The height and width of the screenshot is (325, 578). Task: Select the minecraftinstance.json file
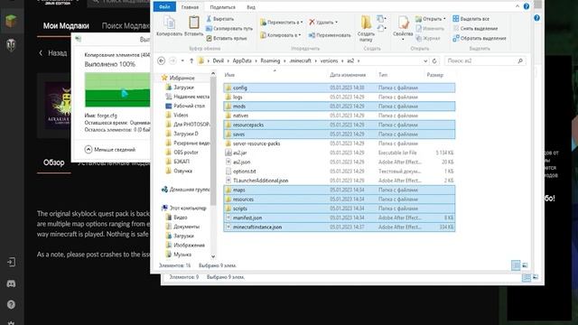click(x=340, y=227)
